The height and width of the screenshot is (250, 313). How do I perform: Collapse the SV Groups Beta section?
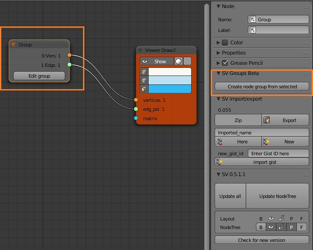tap(218, 73)
